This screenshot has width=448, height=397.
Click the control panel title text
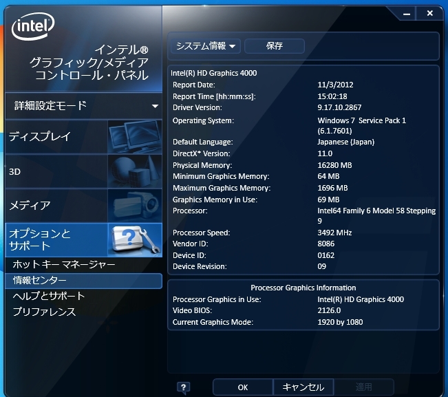point(89,63)
